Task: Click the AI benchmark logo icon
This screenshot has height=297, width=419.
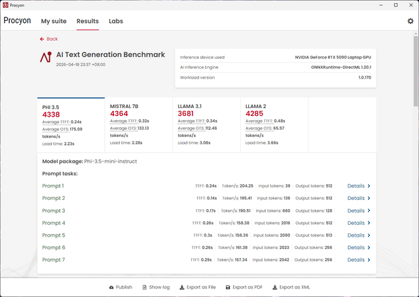Action: click(x=46, y=57)
